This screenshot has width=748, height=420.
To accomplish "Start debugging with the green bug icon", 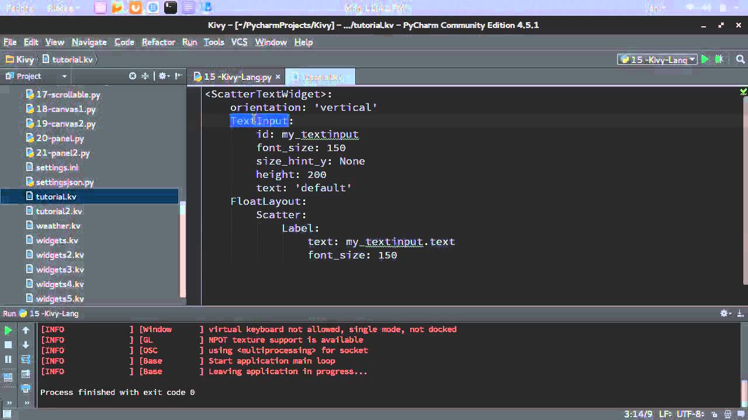I will 719,60.
